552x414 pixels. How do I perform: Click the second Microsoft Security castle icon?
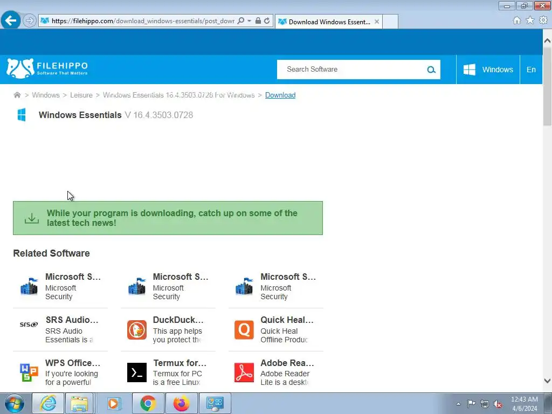[x=136, y=286]
